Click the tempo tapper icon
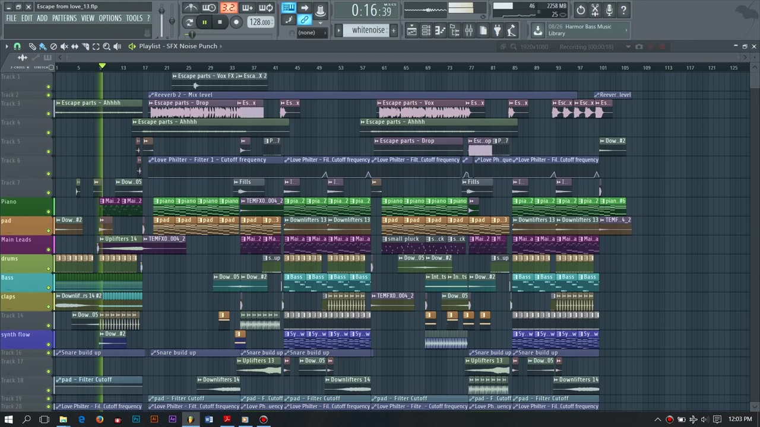This screenshot has height=427, width=760. (x=511, y=30)
